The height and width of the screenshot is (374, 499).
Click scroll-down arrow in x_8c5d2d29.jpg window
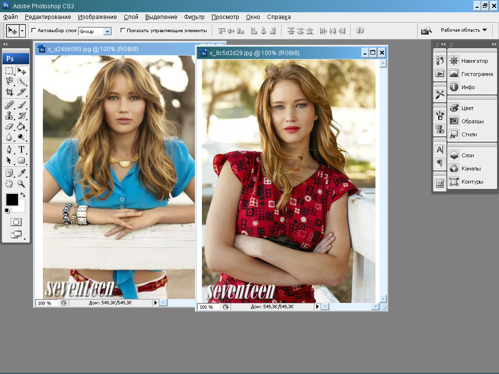click(383, 299)
